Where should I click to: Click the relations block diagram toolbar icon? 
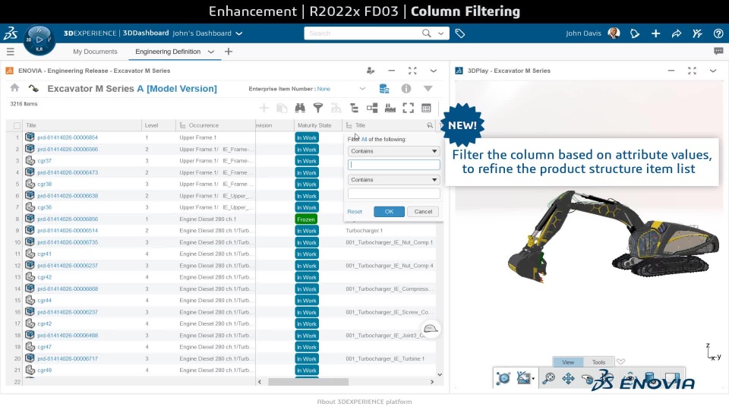click(372, 108)
